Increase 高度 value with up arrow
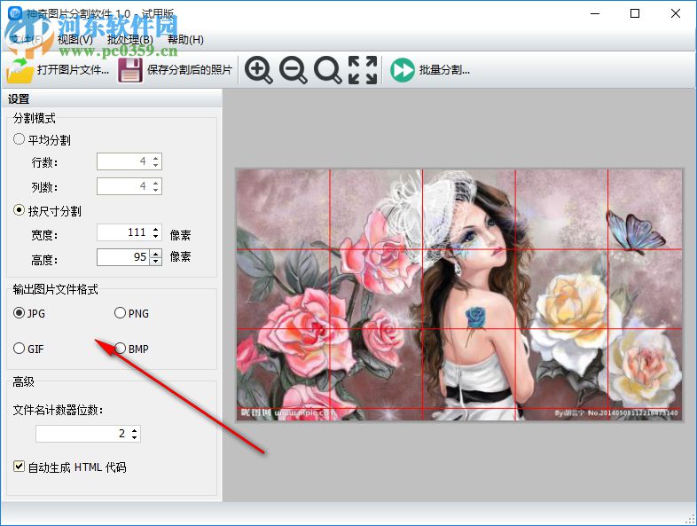This screenshot has height=526, width=697. 155,254
